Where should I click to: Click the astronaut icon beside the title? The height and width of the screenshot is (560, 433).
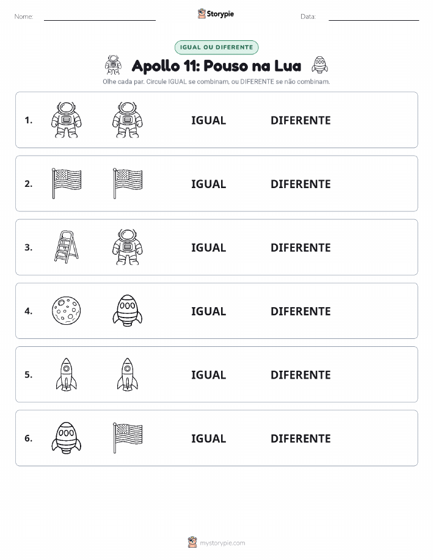point(113,65)
